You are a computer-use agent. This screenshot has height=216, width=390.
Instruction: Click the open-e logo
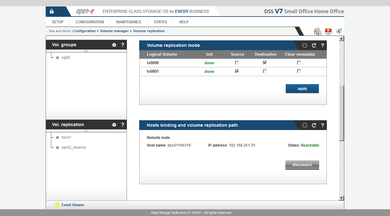click(x=85, y=11)
